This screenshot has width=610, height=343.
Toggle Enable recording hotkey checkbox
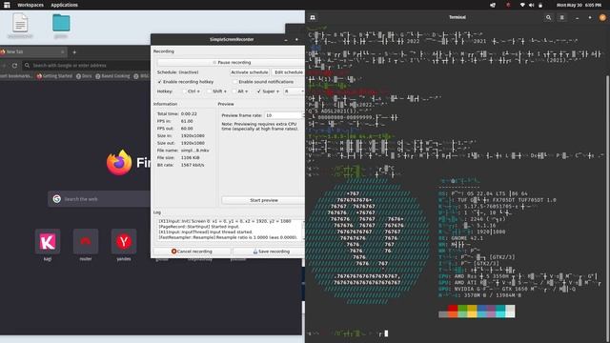tap(159, 82)
